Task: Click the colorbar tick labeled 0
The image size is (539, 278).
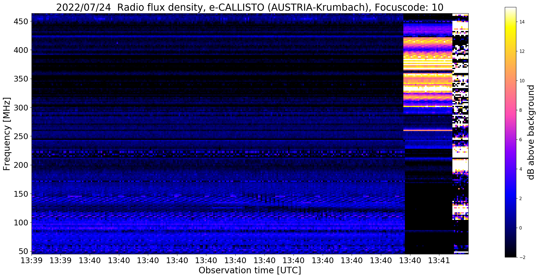Action: click(521, 228)
